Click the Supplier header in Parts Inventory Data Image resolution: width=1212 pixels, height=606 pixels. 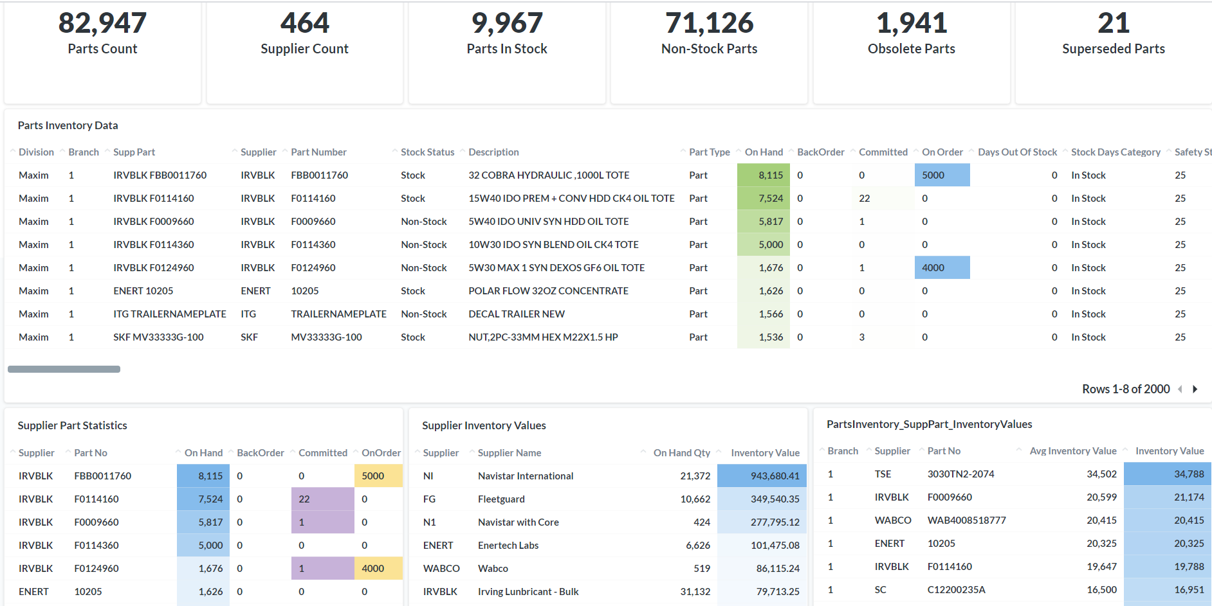[x=258, y=152]
